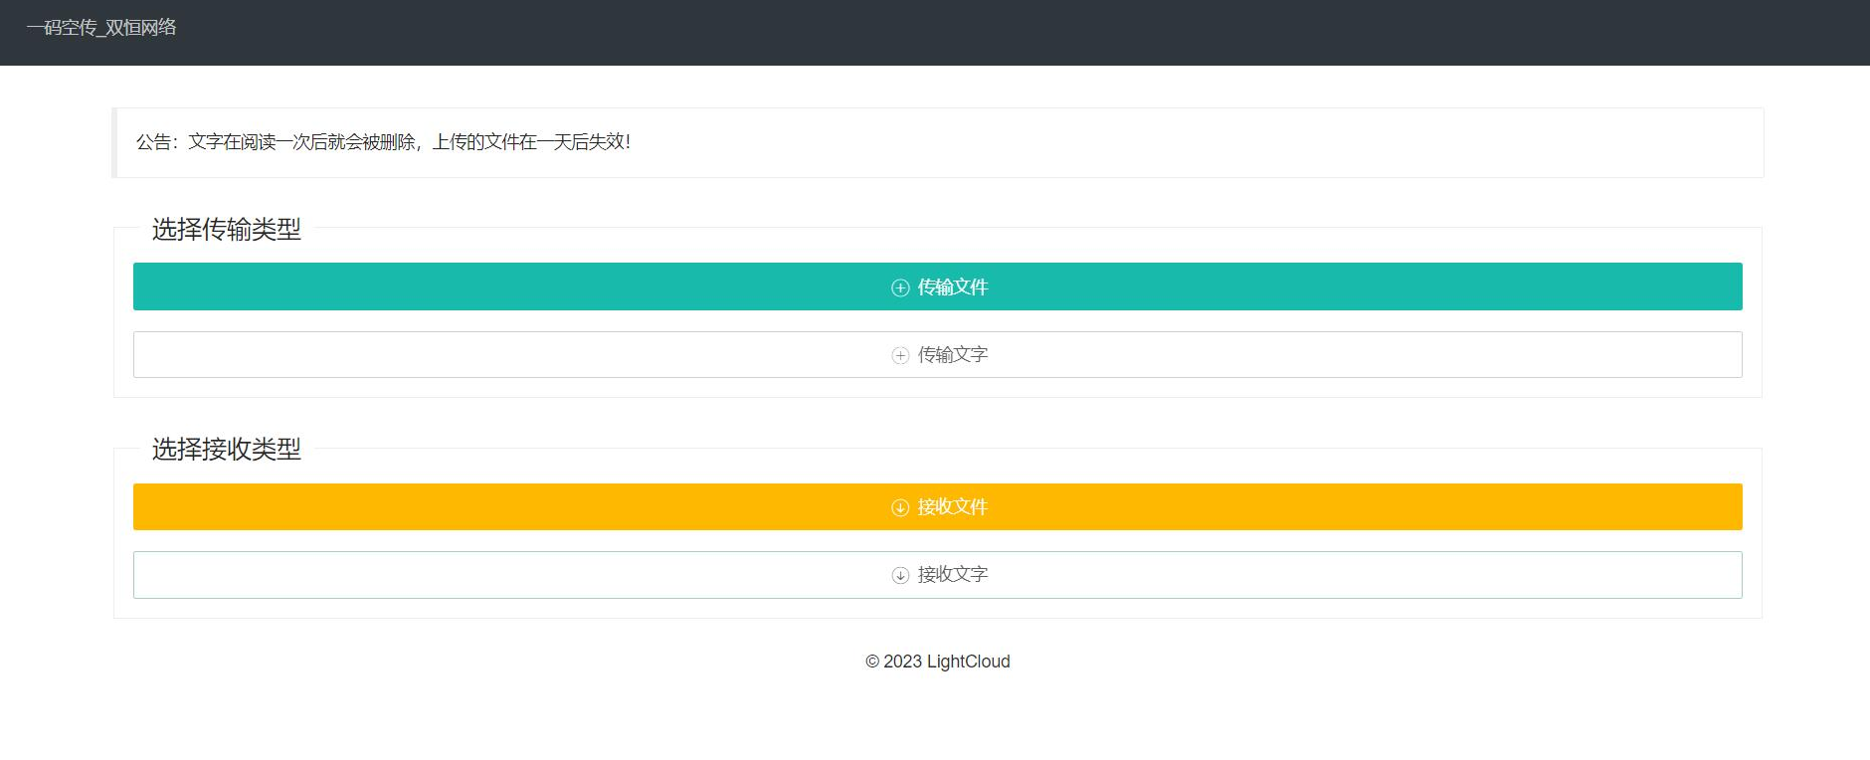1870x760 pixels.
Task: Click the copyright symbol in the footer
Action: 872,662
